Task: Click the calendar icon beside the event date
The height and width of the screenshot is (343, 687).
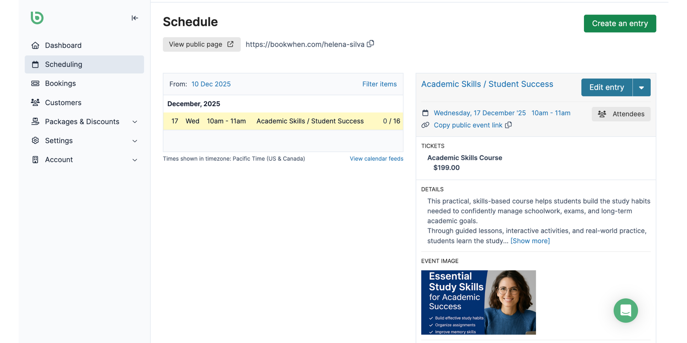Action: tap(425, 113)
